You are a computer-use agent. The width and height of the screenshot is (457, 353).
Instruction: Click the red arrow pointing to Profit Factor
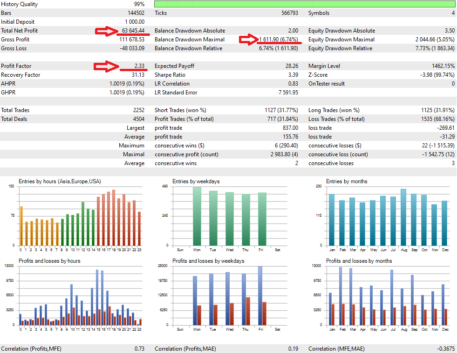point(106,67)
